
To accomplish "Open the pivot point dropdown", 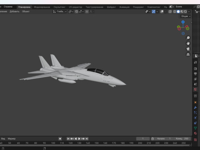I will pos(71,12).
